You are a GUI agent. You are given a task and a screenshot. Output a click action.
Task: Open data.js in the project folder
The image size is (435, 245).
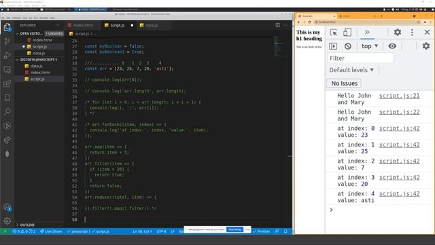click(36, 66)
